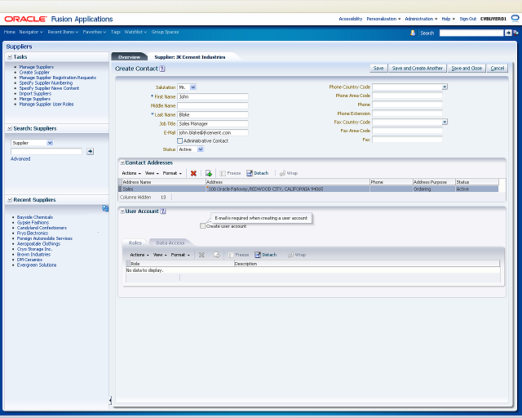Click Detach in the Roles table toolbar
The image size is (522, 418).
(x=266, y=255)
